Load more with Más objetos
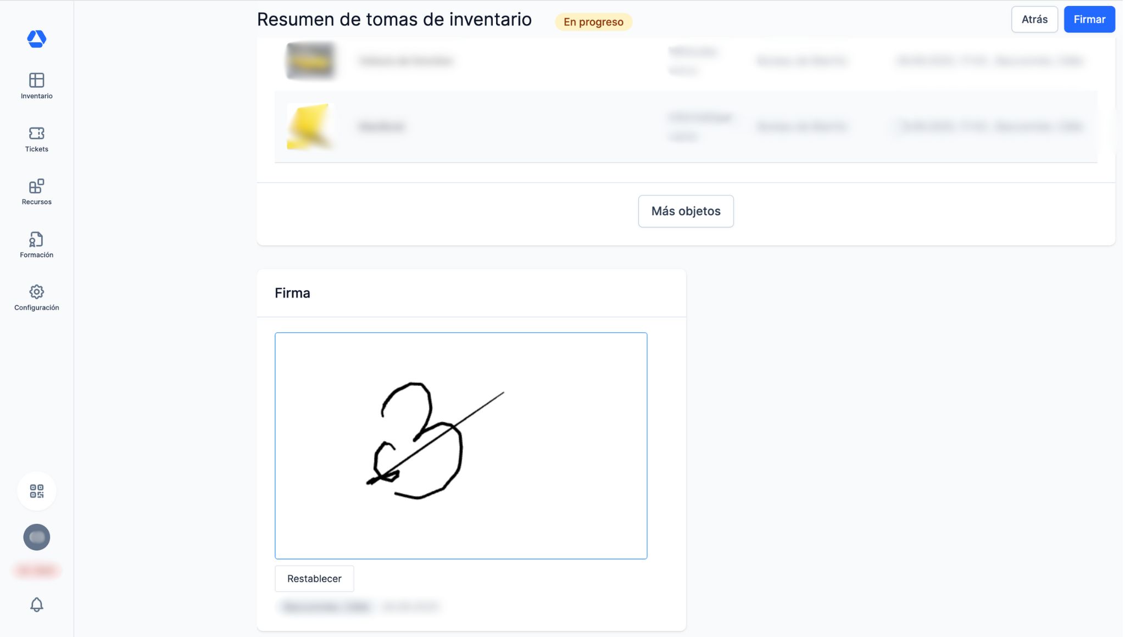The image size is (1125, 637). pyautogui.click(x=686, y=211)
